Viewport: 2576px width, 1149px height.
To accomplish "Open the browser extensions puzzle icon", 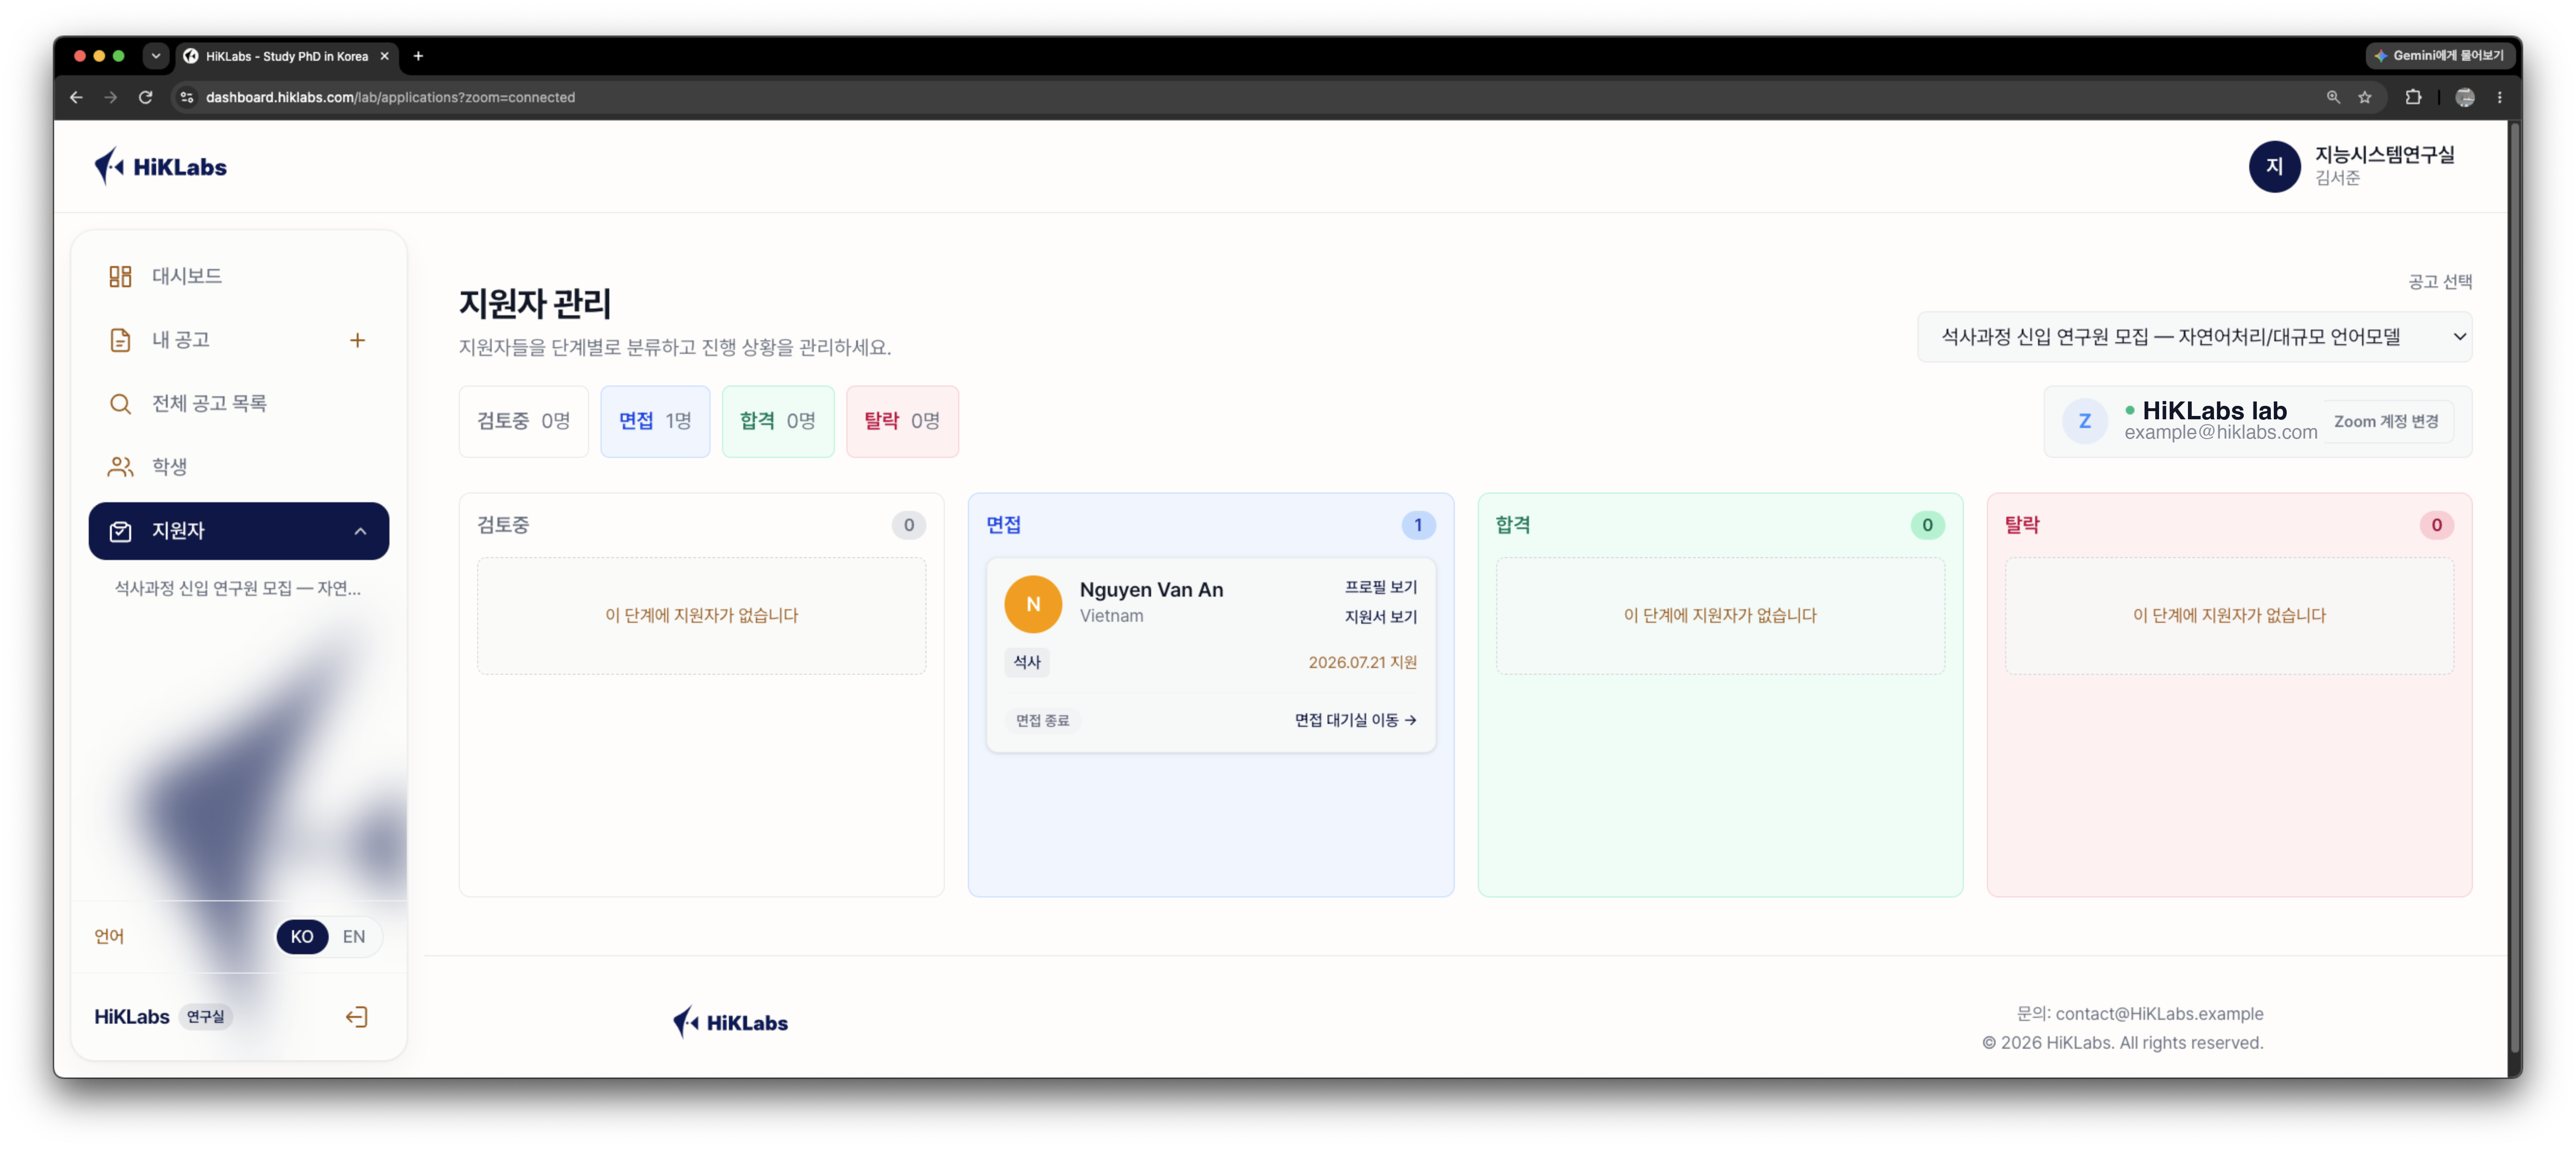I will pos(2413,97).
